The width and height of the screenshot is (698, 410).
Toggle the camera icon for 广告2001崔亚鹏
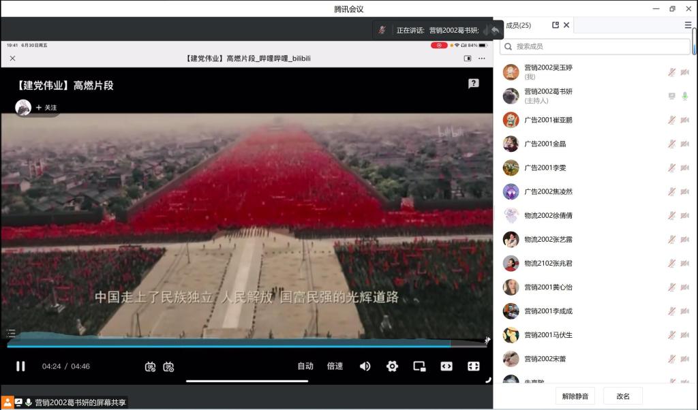(685, 120)
